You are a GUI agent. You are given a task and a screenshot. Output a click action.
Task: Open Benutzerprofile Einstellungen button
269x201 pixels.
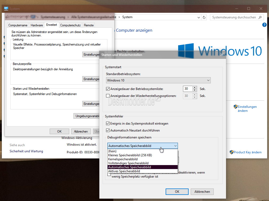pyautogui.click(x=91, y=79)
